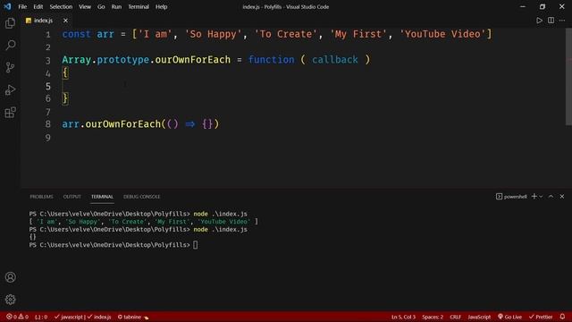The image size is (572, 322).
Task: Open the Search view in activity bar
Action: click(x=10, y=46)
